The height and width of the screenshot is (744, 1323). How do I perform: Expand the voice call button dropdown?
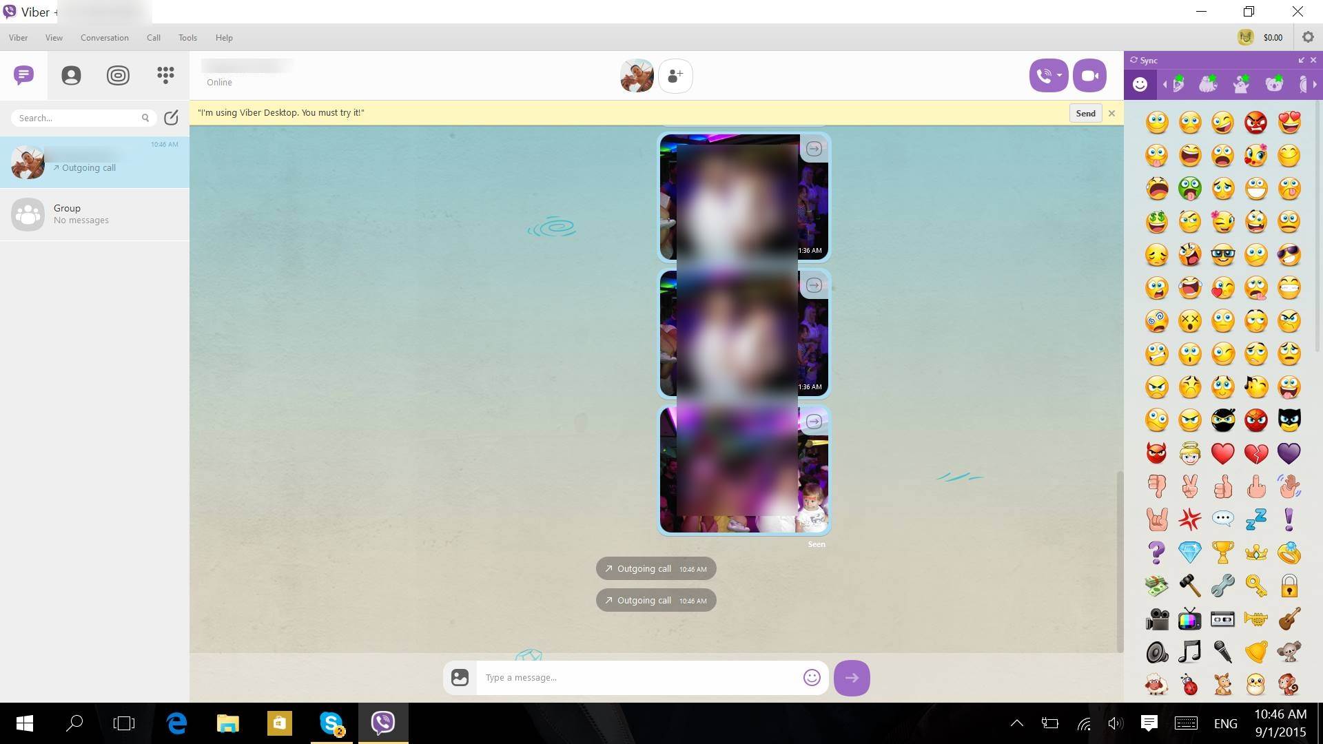point(1059,76)
